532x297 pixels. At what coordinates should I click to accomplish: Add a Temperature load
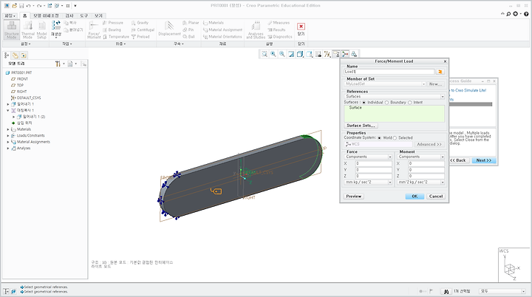(116, 37)
